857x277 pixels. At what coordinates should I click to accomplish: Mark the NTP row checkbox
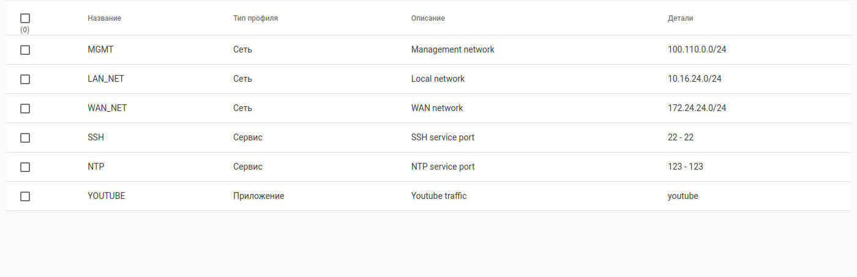click(x=25, y=167)
